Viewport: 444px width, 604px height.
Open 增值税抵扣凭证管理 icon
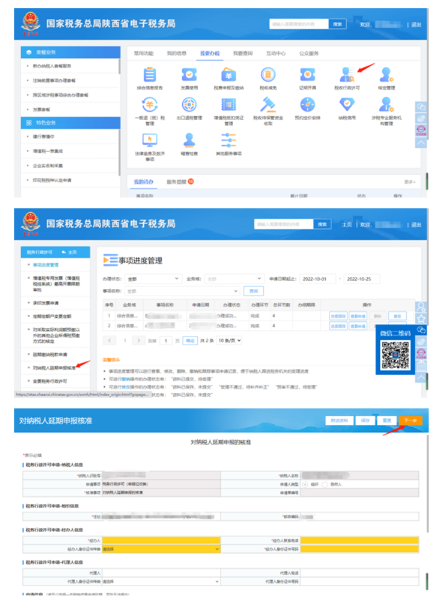[228, 104]
